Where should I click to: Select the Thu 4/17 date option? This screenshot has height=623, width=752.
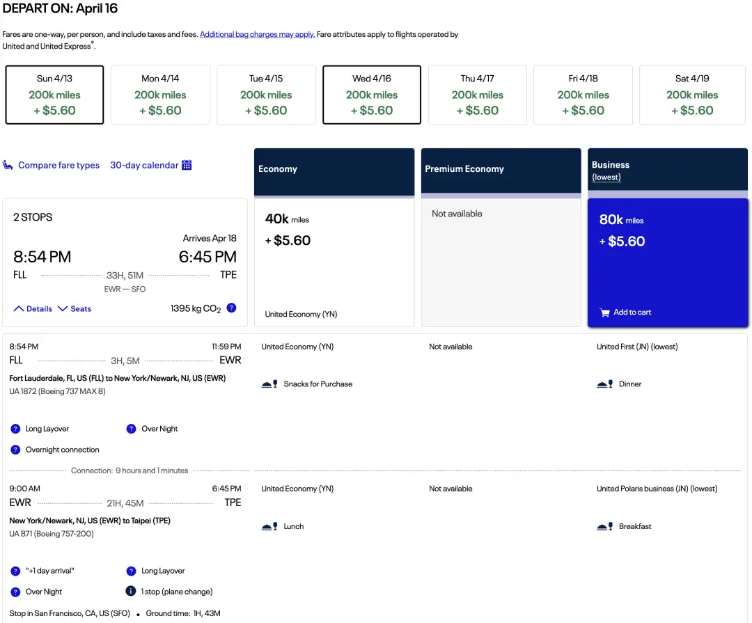tap(478, 95)
